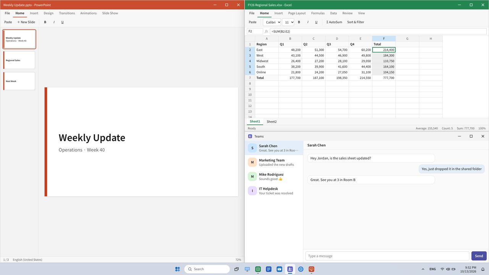Select cell with 777,700 grand total
The width and height of the screenshot is (489, 275).
coord(384,78)
